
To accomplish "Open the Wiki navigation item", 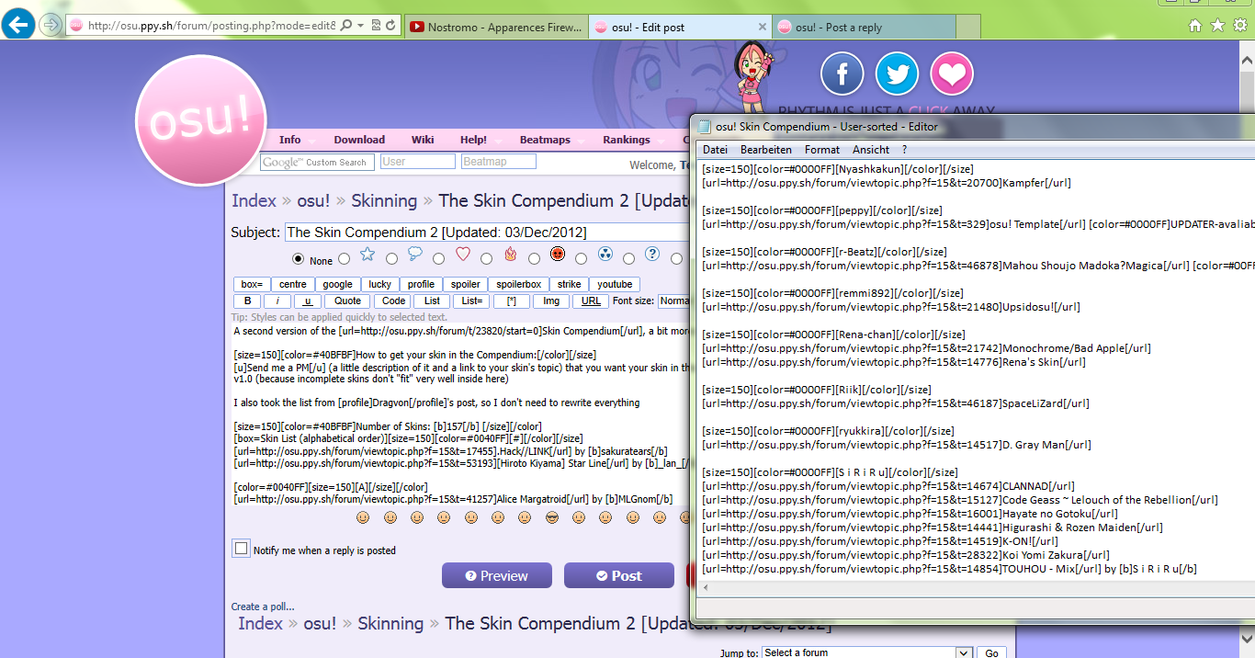I will point(423,140).
